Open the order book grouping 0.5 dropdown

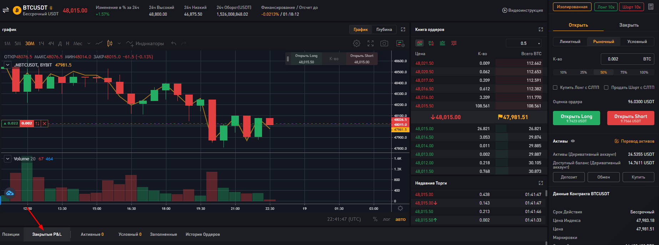pyautogui.click(x=524, y=43)
